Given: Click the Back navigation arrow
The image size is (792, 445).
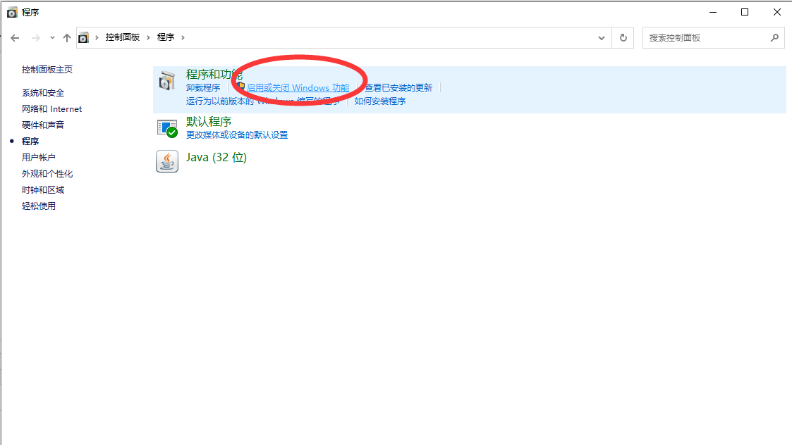Looking at the screenshot, I should click(15, 38).
